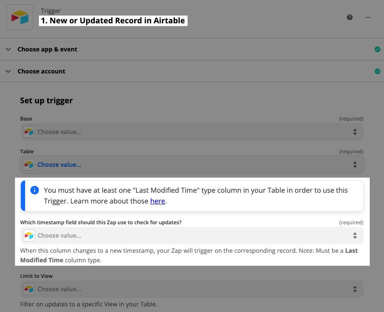Image resolution: width=384 pixels, height=312 pixels.
Task: Click the Choose app & event heading
Action: tap(47, 49)
